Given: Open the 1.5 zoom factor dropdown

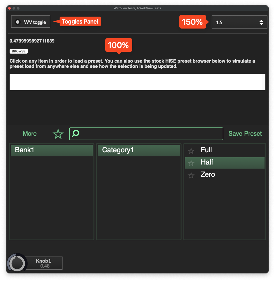Looking at the screenshot, I should click(235, 22).
